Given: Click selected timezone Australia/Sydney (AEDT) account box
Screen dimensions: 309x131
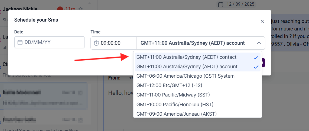Looking at the screenshot, I should point(201,43).
